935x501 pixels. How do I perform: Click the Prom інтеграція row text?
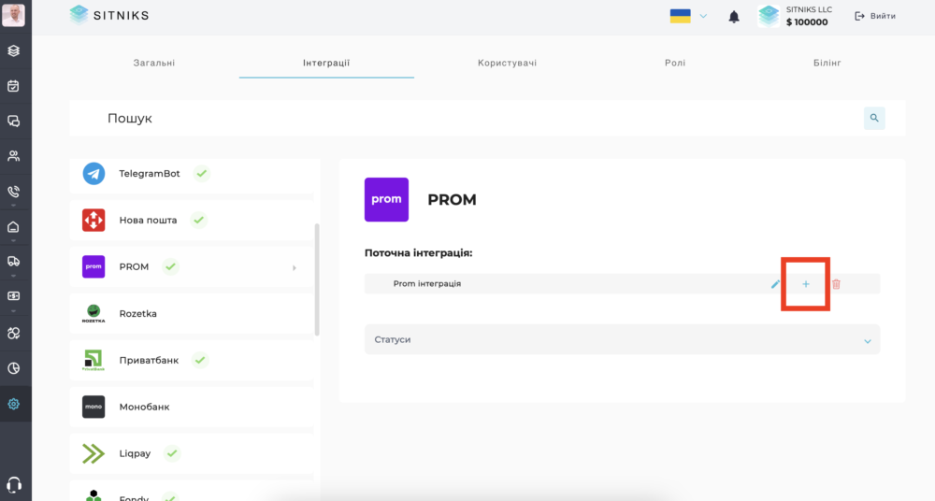pyautogui.click(x=427, y=284)
